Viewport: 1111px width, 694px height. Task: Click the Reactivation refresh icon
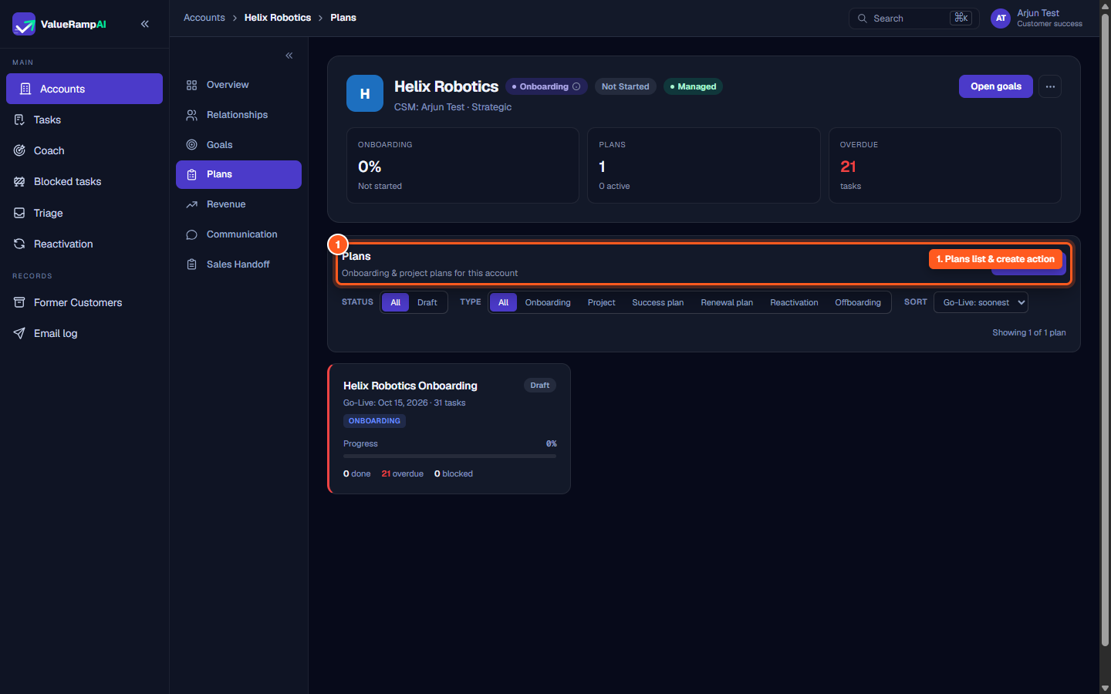tap(19, 244)
